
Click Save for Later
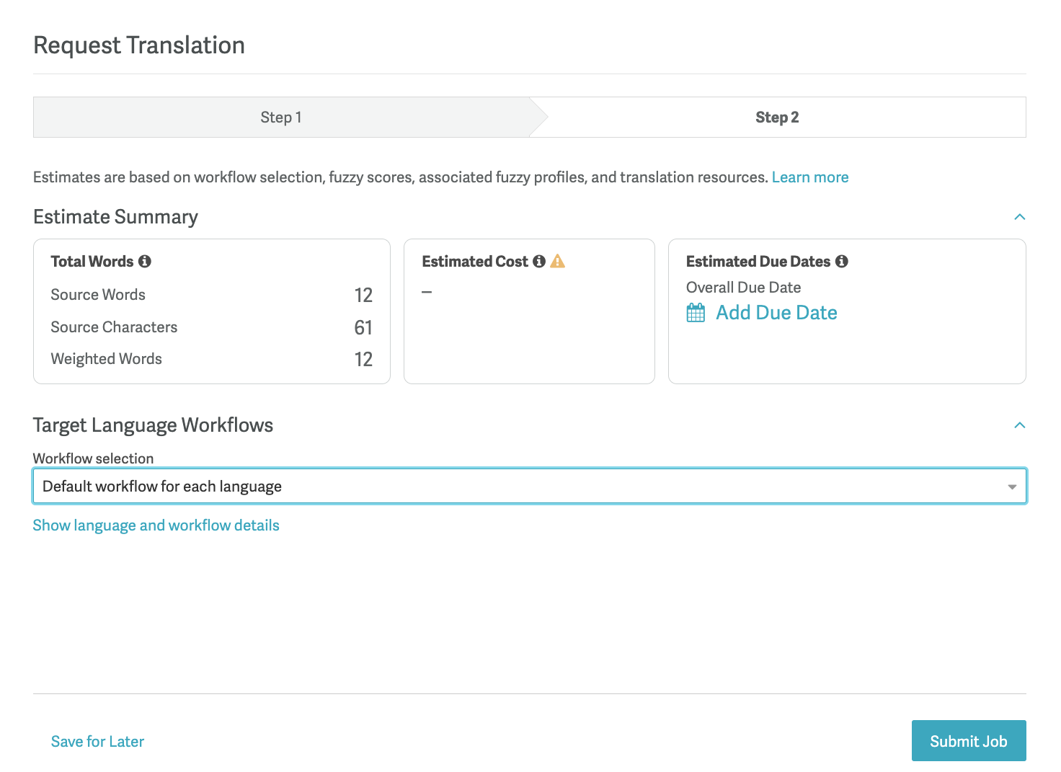pos(97,742)
